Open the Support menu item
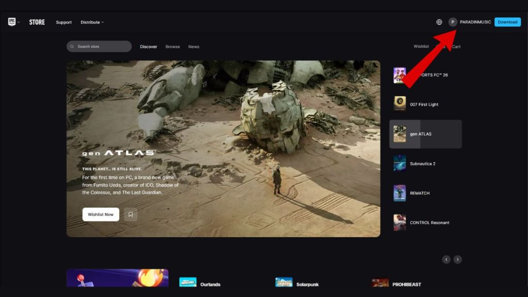Image resolution: width=528 pixels, height=297 pixels. tap(63, 22)
